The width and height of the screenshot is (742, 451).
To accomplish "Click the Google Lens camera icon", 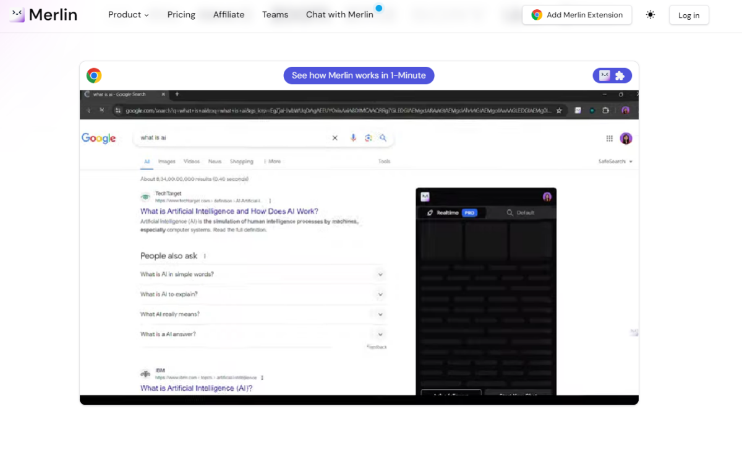I will point(369,138).
